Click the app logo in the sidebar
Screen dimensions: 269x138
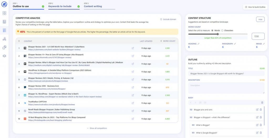pos(4,4)
